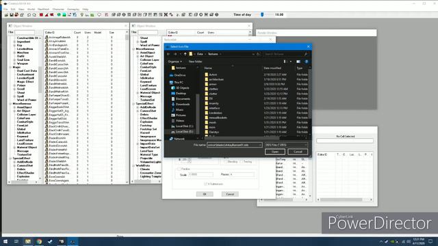This screenshot has height=246, width=438.
Task: Select the Actors folder in file list
Action: point(213,74)
